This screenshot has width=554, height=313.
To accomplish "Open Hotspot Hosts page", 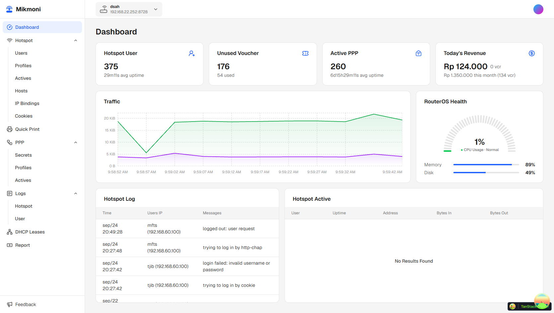I will point(21,91).
